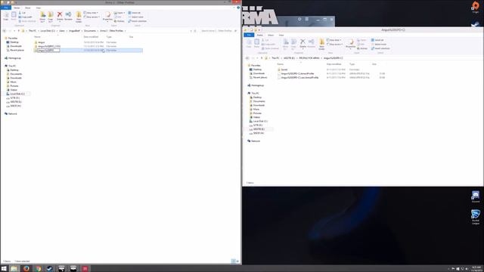Screen dimensions: 484x272
Task: Open the Open dropdown in left window ribbon
Action: click(119, 13)
